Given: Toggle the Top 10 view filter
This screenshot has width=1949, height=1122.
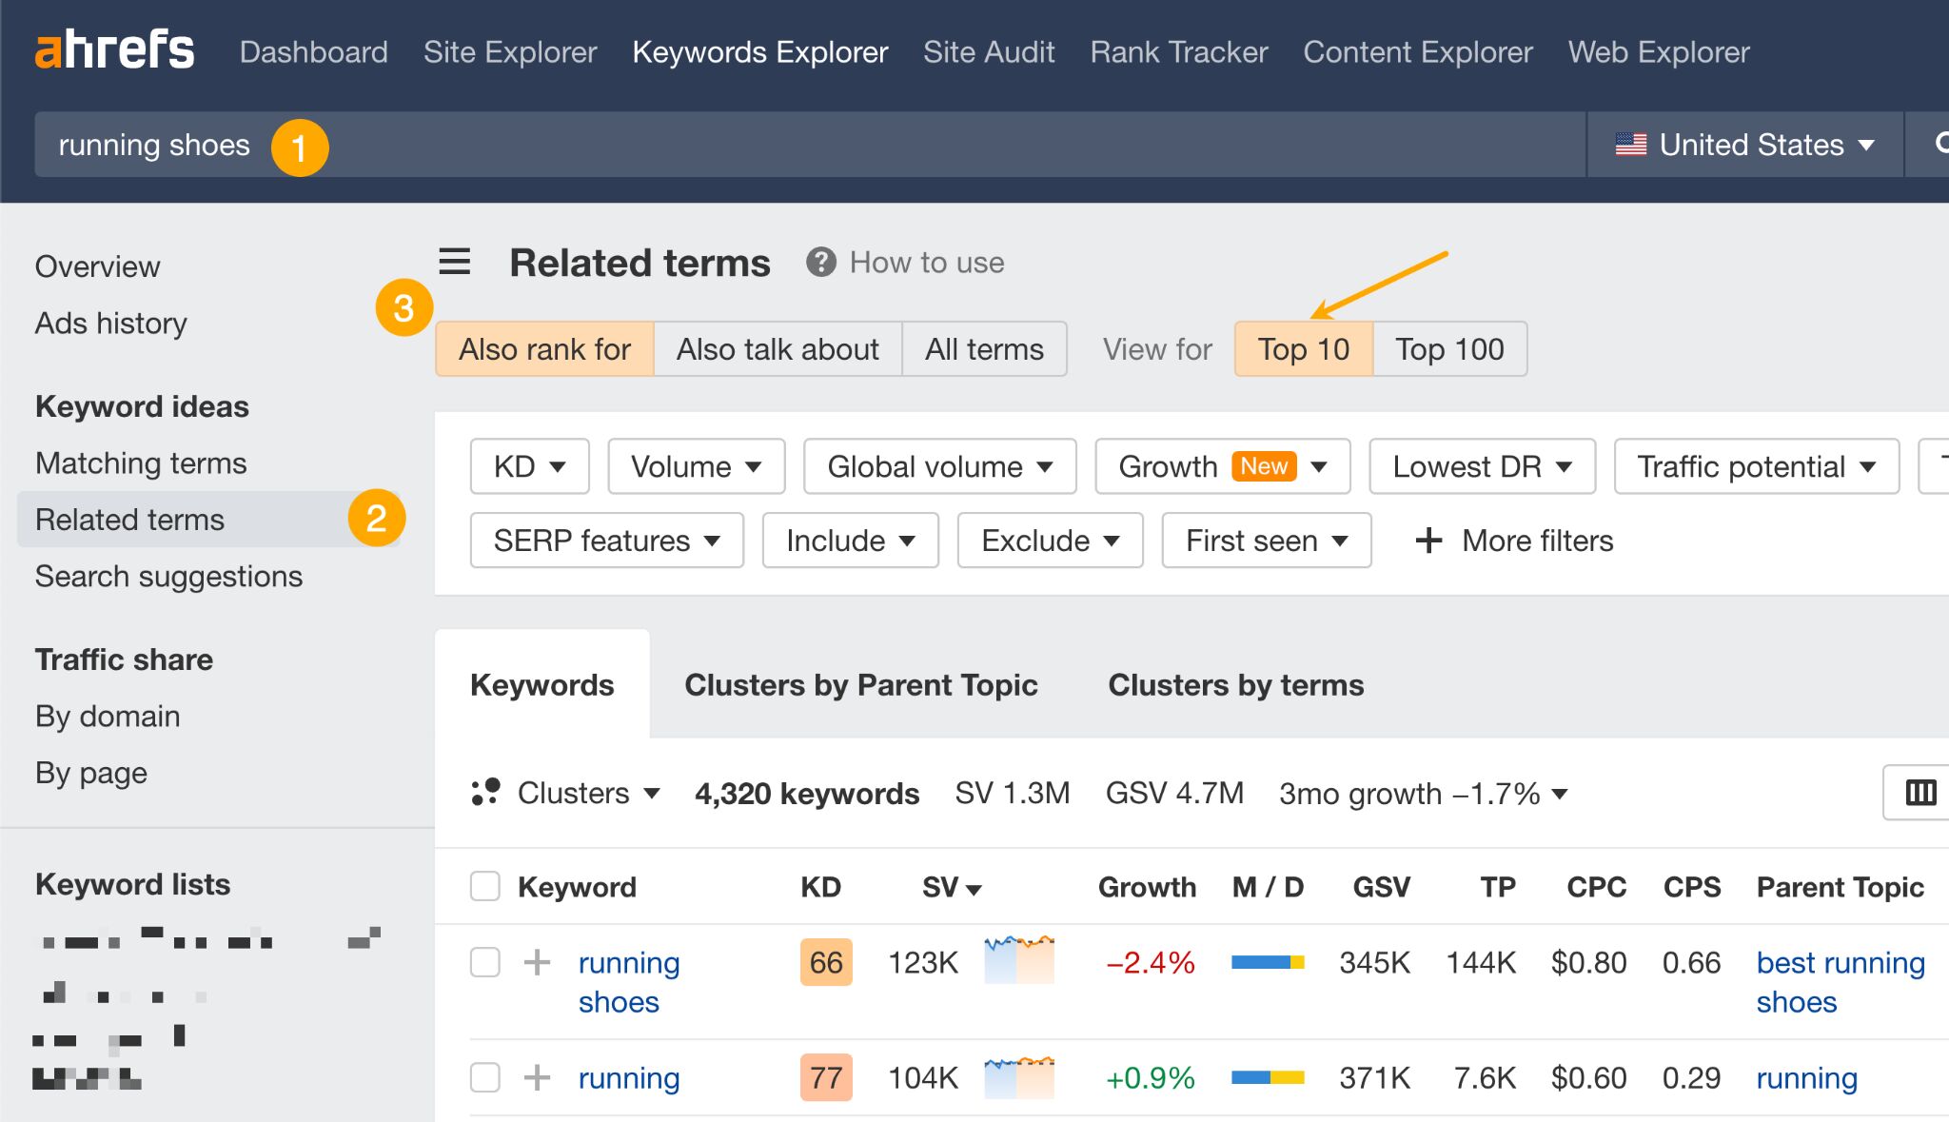Looking at the screenshot, I should [x=1305, y=348].
